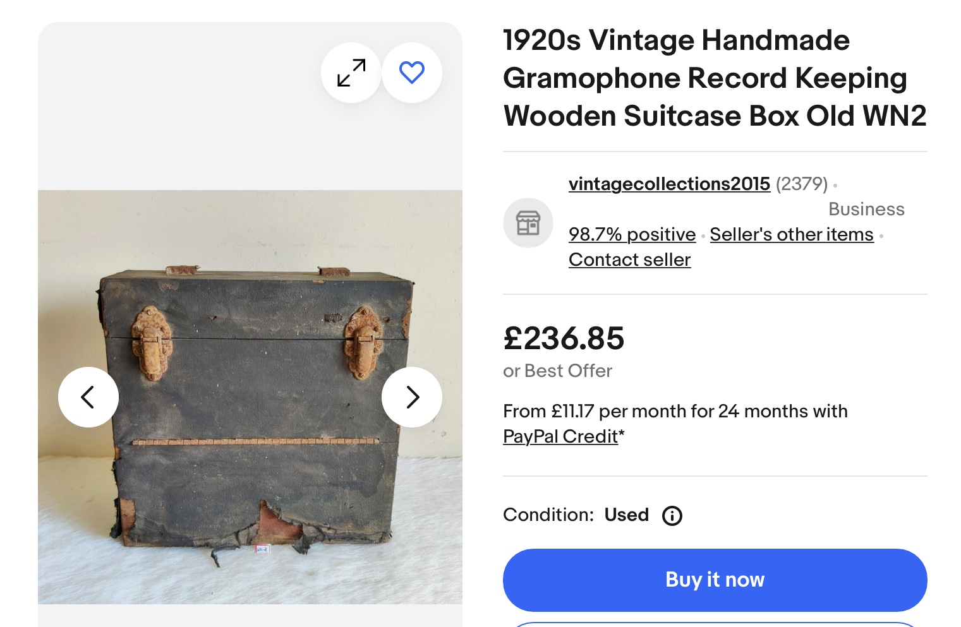Click the Contact seller link

tap(629, 260)
